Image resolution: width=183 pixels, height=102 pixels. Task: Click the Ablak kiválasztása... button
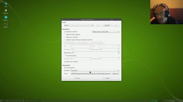click(x=83, y=43)
